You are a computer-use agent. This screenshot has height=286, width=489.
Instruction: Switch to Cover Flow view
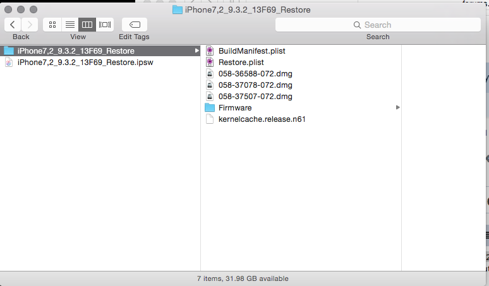point(105,25)
